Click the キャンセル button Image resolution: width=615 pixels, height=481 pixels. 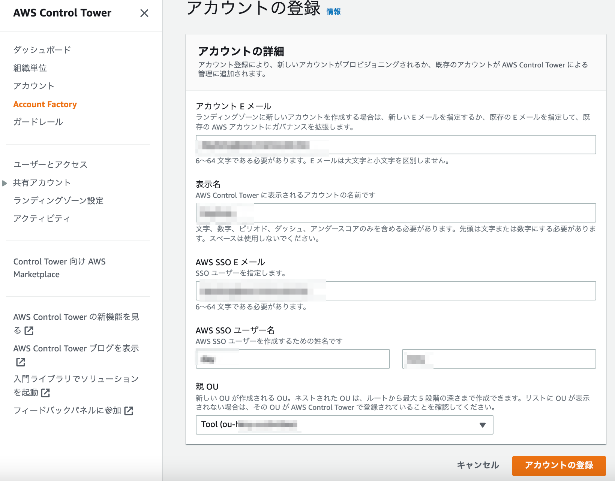click(478, 465)
